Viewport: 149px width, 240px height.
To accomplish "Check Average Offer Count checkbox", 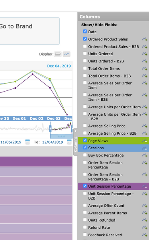I will (85, 205).
